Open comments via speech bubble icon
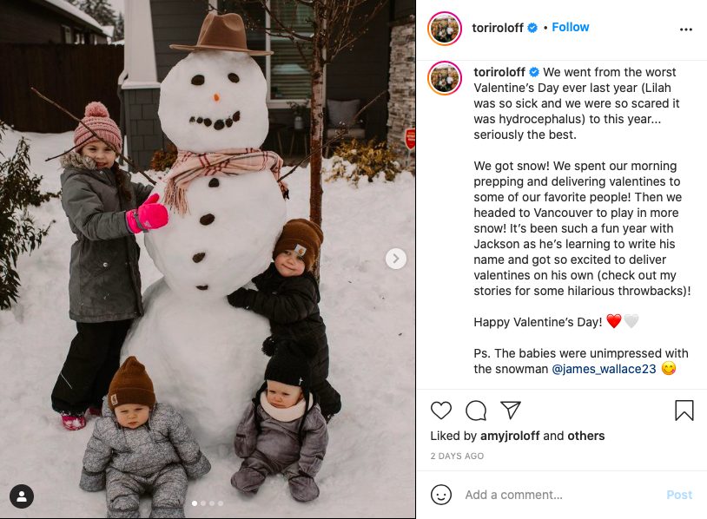Screen dimensions: 707x519 coord(476,411)
